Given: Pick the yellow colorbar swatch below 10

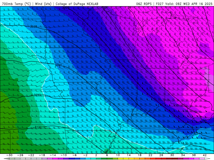Looking at the screenshot, I should 121,159.
